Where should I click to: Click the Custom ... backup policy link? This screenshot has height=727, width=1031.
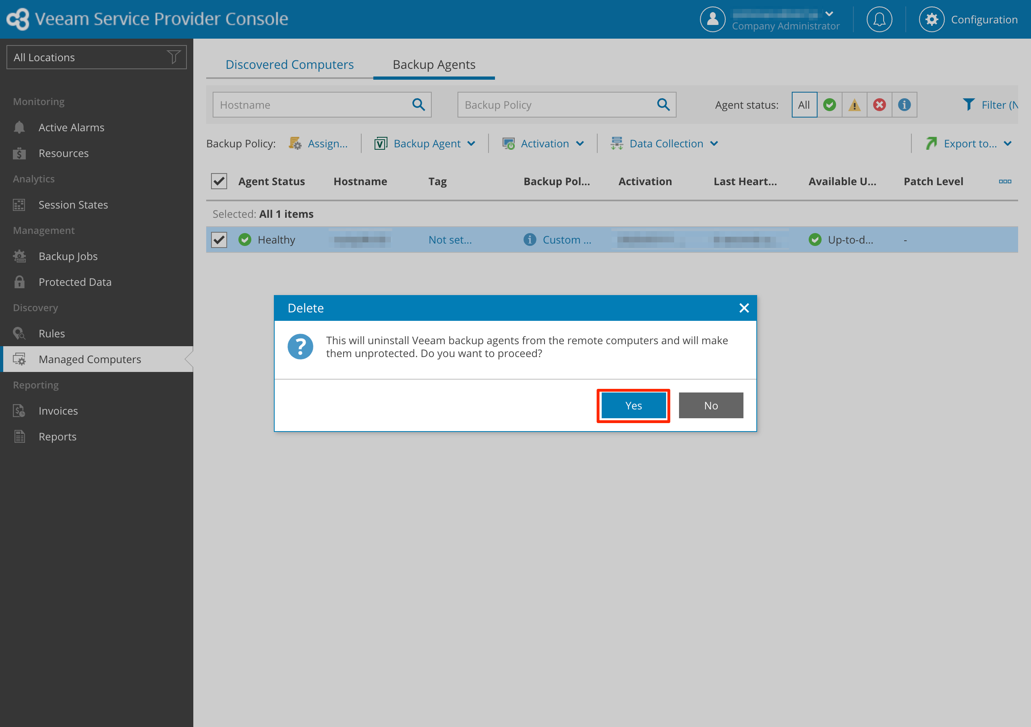(567, 240)
